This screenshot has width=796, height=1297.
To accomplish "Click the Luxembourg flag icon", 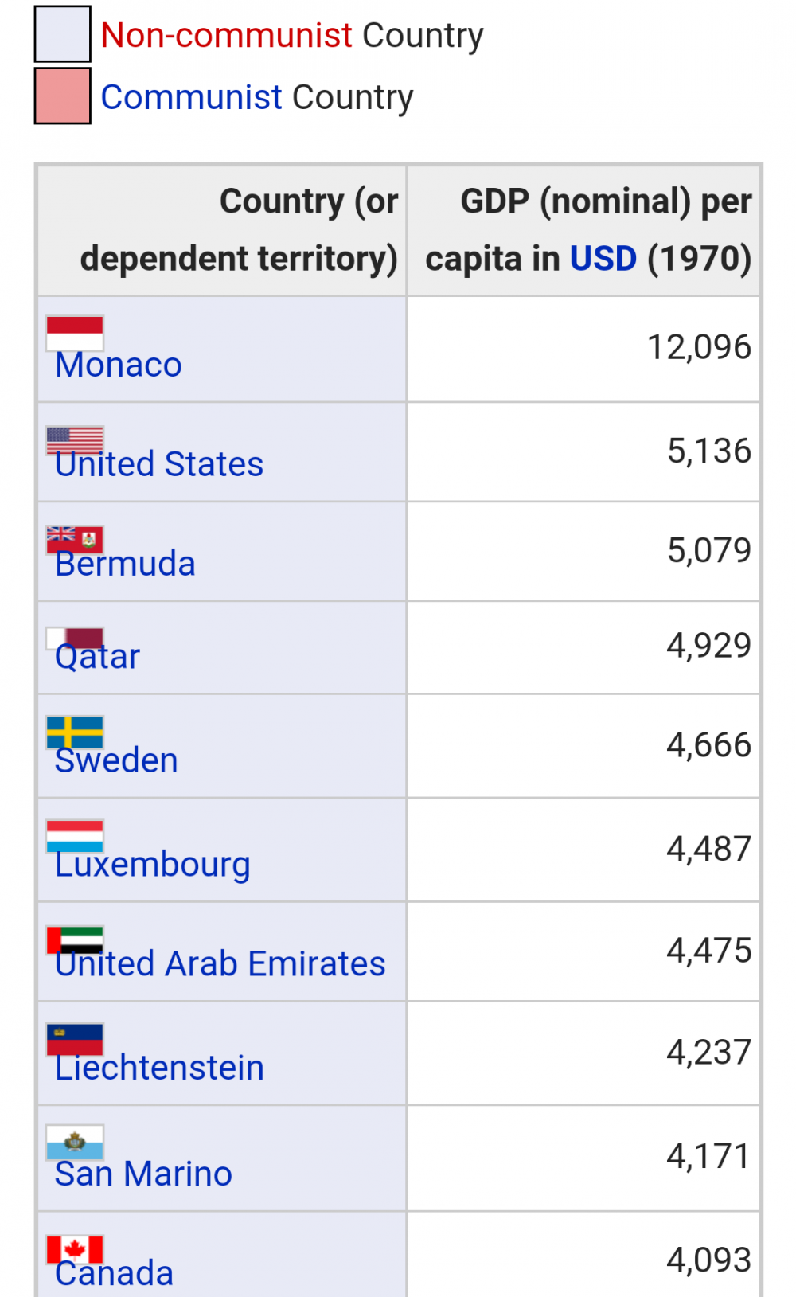I will (x=75, y=836).
